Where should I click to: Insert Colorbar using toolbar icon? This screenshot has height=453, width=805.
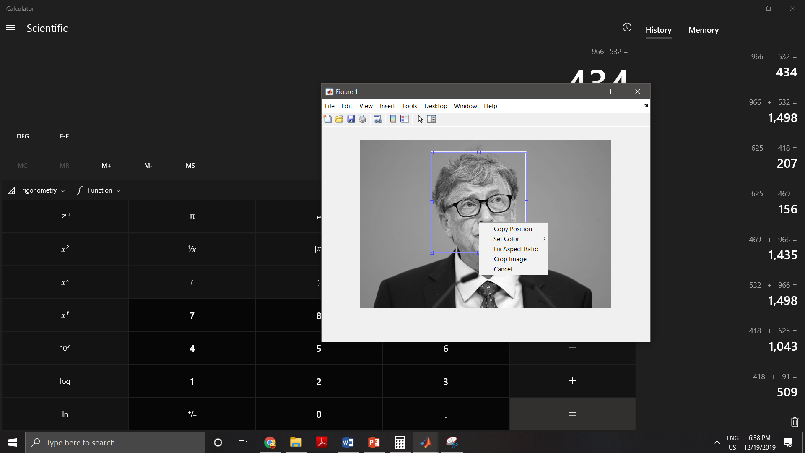(393, 119)
